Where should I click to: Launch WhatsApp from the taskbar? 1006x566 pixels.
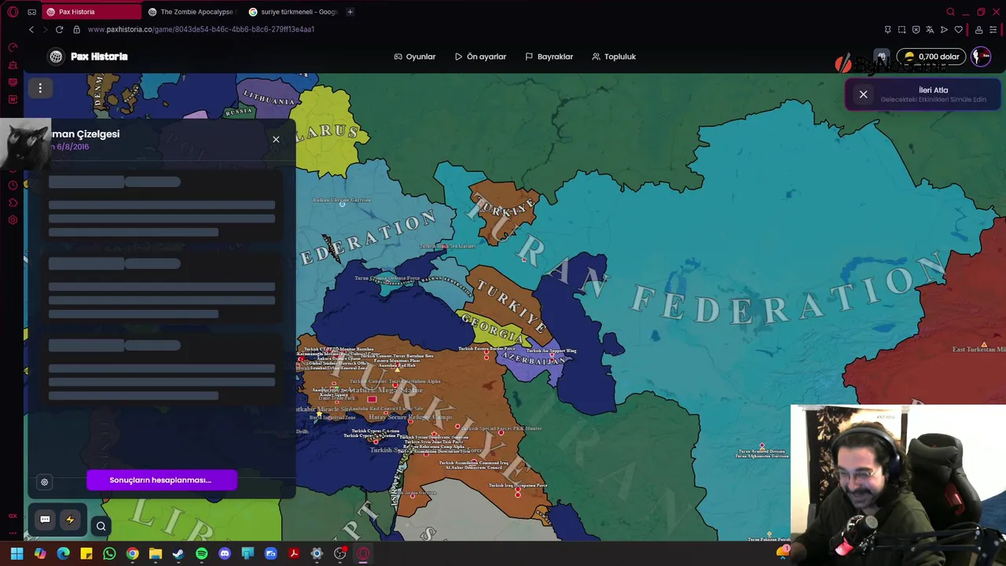[x=109, y=553]
